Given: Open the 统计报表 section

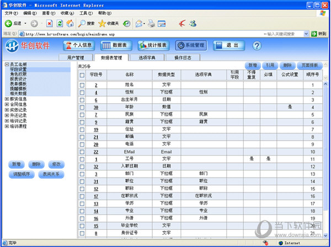Looking at the screenshot, I should pyautogui.click(x=154, y=45).
